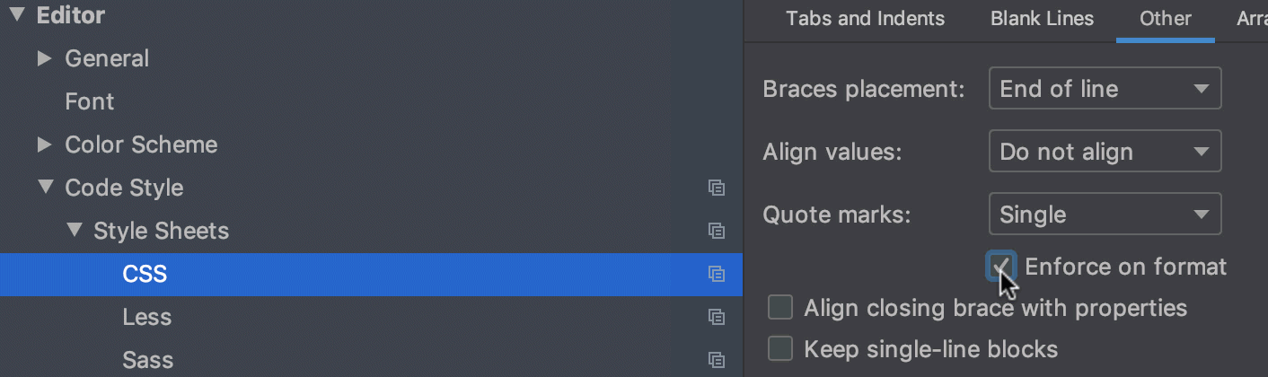The image size is (1268, 377).
Task: Click the copy-scheme icon beside Less
Action: pyautogui.click(x=716, y=317)
